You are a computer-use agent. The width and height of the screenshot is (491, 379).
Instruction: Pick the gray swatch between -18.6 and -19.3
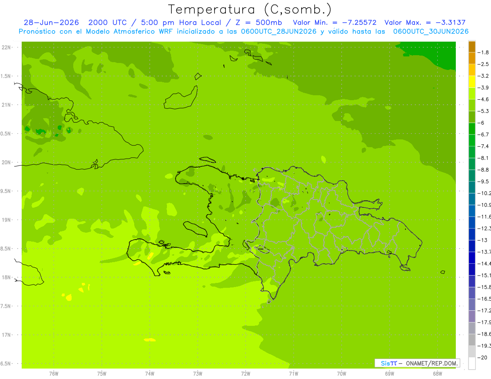coord(472,340)
